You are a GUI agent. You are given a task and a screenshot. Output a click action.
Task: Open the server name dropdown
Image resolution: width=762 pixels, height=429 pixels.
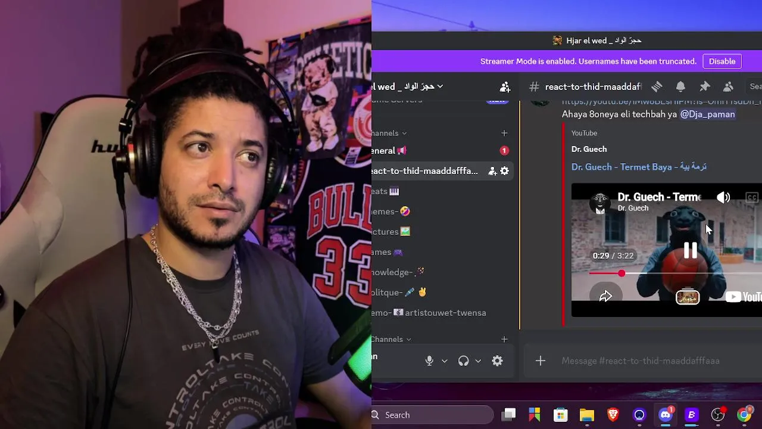click(x=440, y=86)
